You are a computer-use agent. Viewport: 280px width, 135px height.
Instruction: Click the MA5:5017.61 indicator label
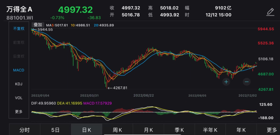pyautogui.click(x=57, y=25)
